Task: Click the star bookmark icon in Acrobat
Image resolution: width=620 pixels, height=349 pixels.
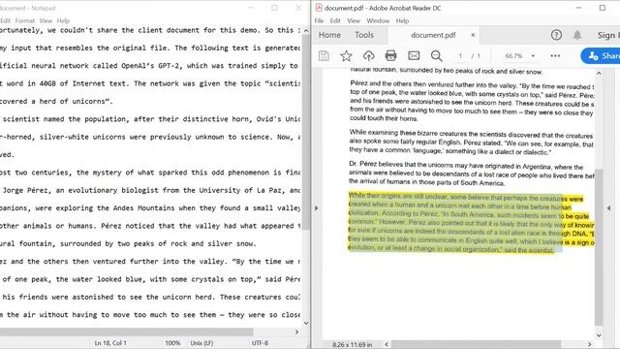Action: click(346, 56)
